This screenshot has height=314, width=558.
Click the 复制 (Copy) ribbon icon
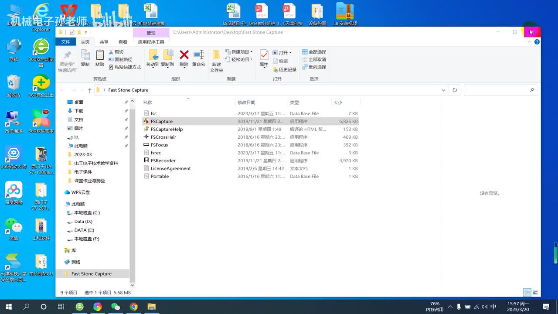tap(85, 55)
